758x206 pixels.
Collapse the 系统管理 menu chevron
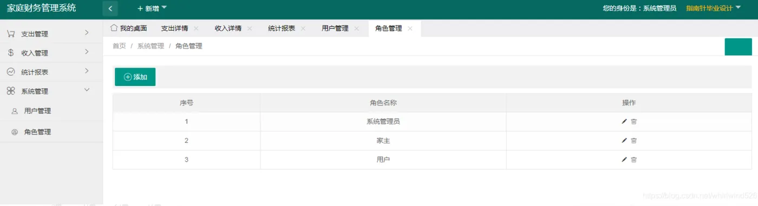point(87,90)
